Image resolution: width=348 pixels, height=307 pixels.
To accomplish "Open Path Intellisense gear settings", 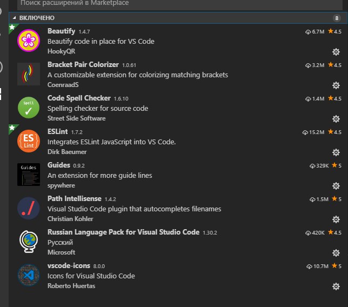I will point(336,219).
